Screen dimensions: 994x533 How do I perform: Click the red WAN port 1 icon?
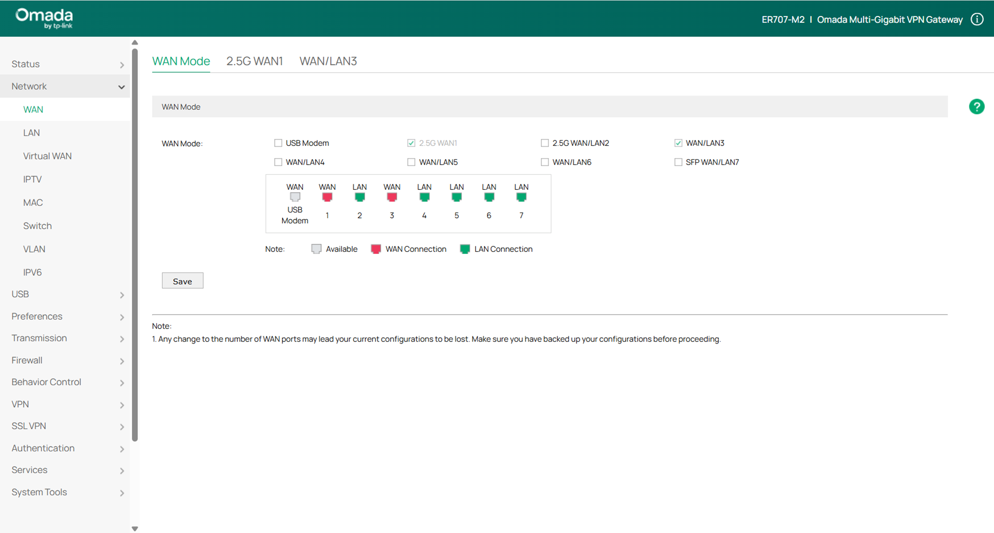coord(327,197)
